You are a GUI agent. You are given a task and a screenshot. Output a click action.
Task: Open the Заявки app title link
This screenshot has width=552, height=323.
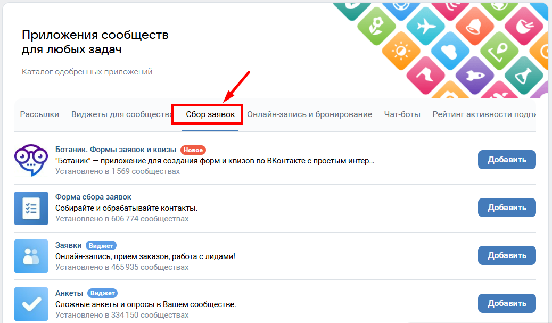click(69, 245)
